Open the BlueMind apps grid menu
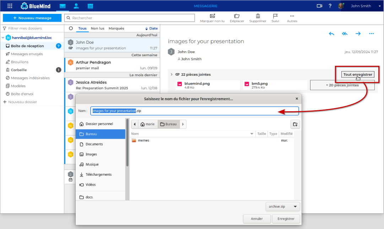The width and height of the screenshot is (384, 229). [10, 6]
